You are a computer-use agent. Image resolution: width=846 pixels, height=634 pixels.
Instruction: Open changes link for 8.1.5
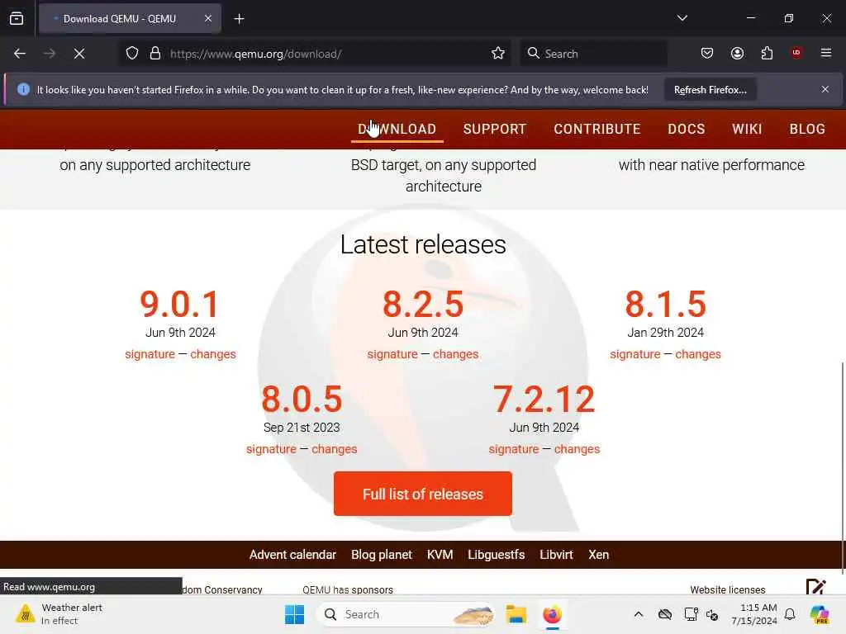(698, 354)
